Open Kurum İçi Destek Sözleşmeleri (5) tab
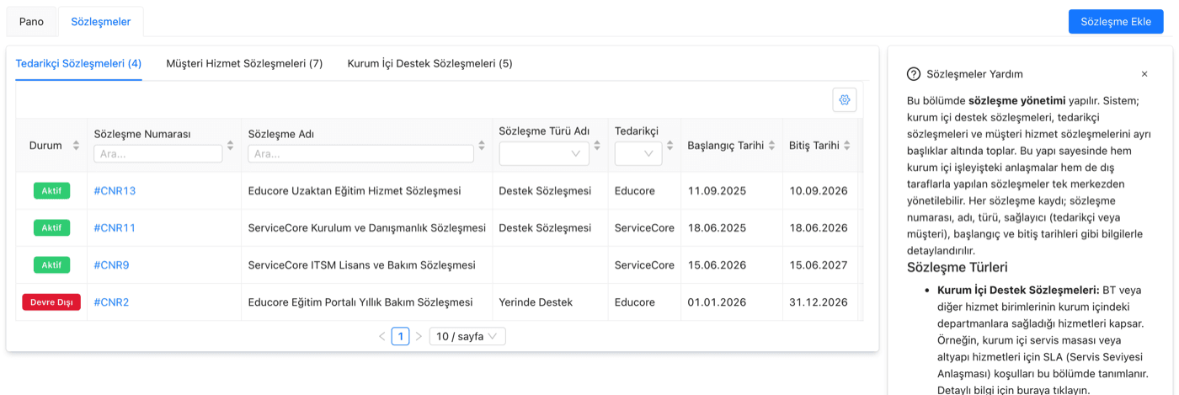This screenshot has width=1179, height=395. coord(429,63)
